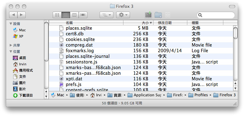Viewport: 244px width, 116px height.
Task: Select xpti.dat movie file icon
Action: [62, 78]
